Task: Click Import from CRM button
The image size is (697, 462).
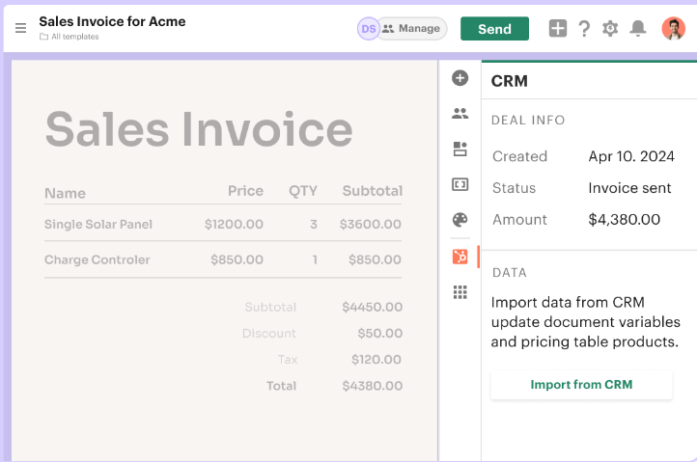Action: (581, 385)
